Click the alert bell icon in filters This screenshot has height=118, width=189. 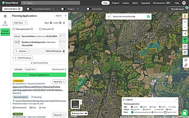click(64, 23)
